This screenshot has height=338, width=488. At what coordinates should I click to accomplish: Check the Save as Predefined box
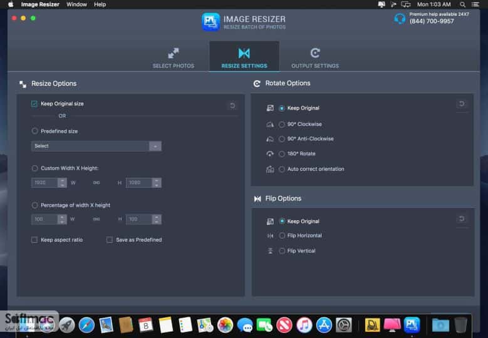point(110,240)
